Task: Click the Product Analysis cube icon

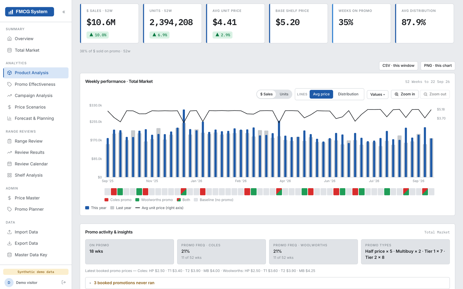Action: point(10,73)
